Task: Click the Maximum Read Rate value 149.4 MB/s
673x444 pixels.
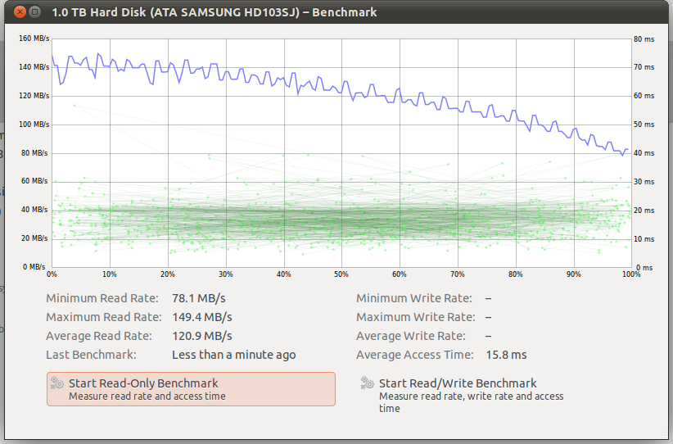Action: point(202,317)
